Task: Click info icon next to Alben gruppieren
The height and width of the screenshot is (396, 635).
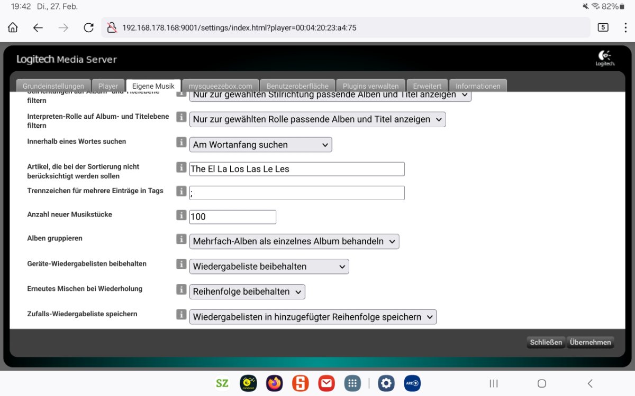Action: tap(181, 239)
